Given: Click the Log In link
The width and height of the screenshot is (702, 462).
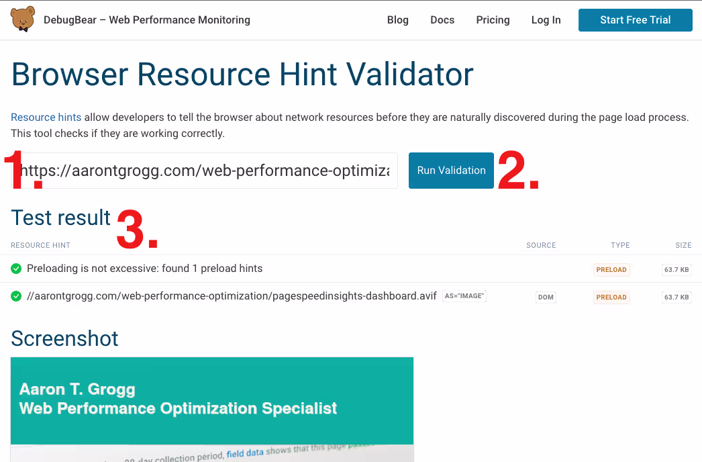Looking at the screenshot, I should click(x=546, y=20).
